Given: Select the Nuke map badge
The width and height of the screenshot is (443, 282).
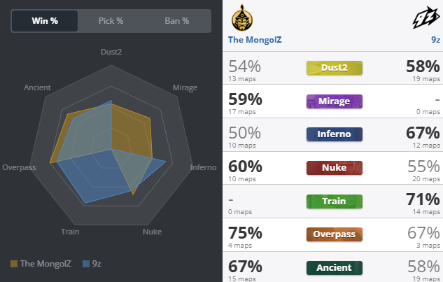Looking at the screenshot, I should point(334,168).
